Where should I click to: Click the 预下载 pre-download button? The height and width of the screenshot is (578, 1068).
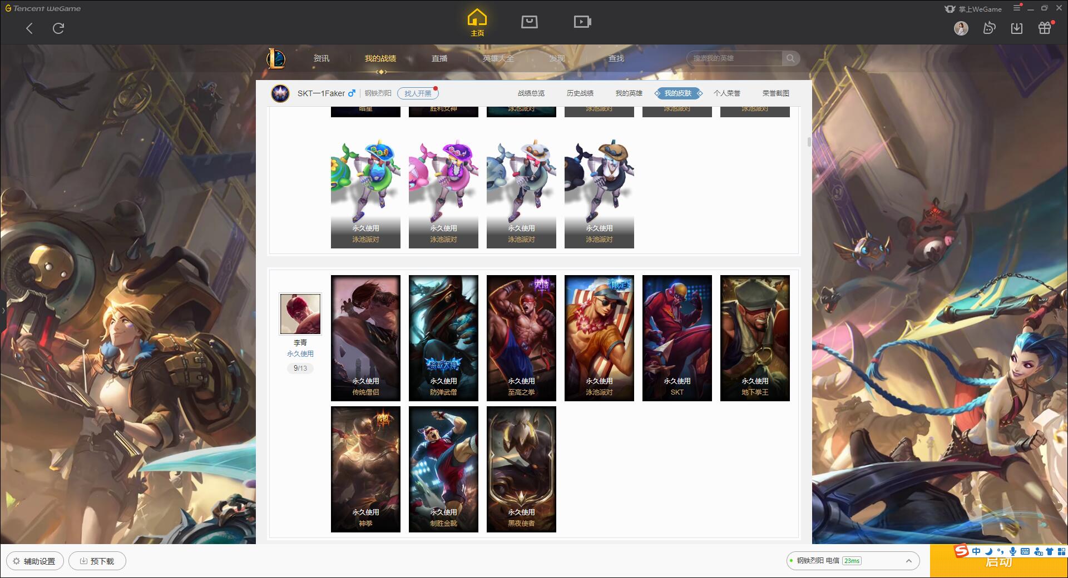tap(97, 561)
